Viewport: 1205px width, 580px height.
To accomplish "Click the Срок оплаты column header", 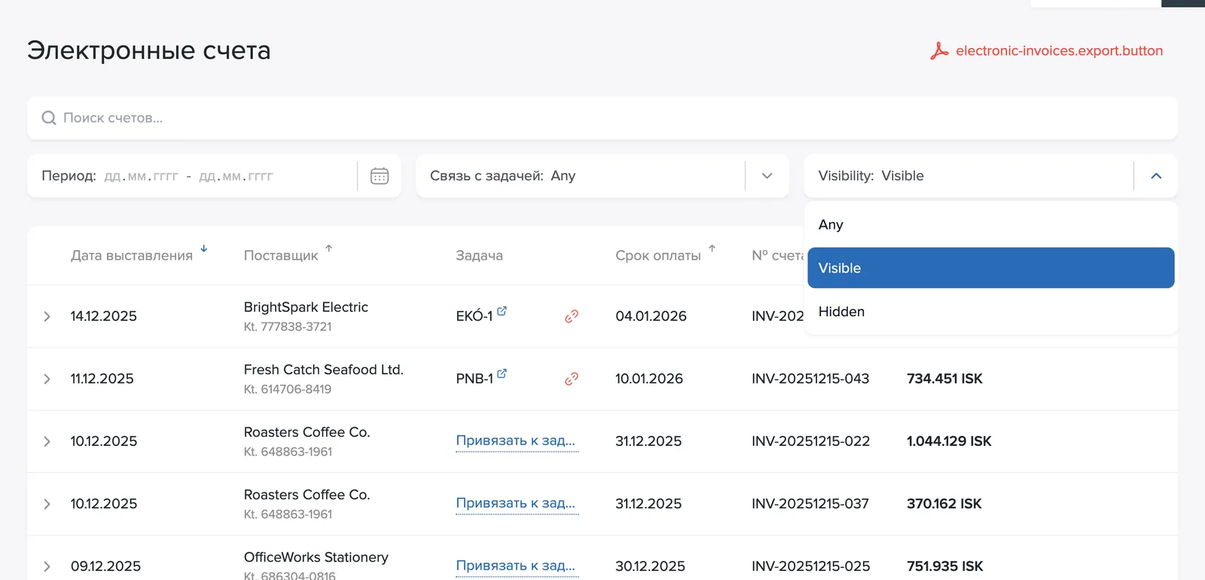I will (658, 255).
